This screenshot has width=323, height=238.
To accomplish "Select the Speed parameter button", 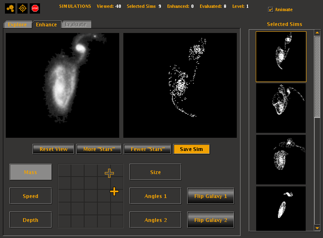I will tap(31, 196).
